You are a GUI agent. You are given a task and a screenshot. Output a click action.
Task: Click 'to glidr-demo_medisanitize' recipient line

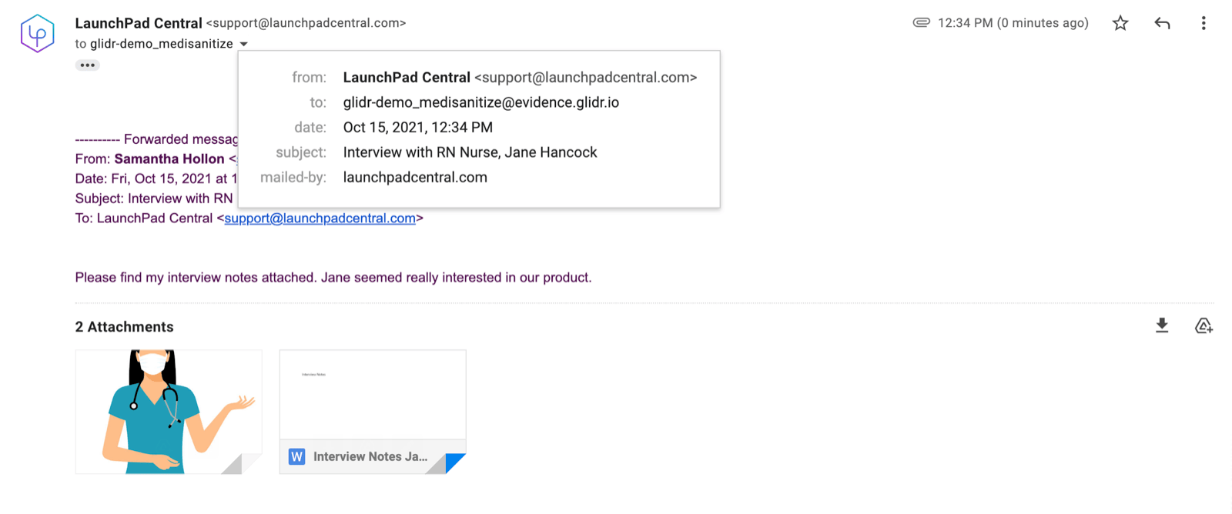pos(153,44)
